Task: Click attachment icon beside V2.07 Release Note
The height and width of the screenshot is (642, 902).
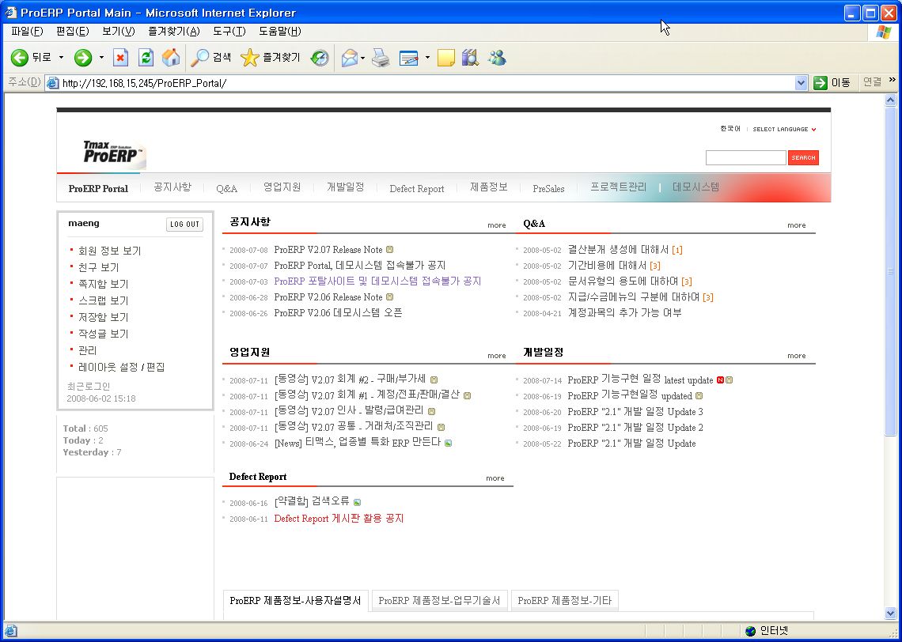Action: tap(389, 249)
